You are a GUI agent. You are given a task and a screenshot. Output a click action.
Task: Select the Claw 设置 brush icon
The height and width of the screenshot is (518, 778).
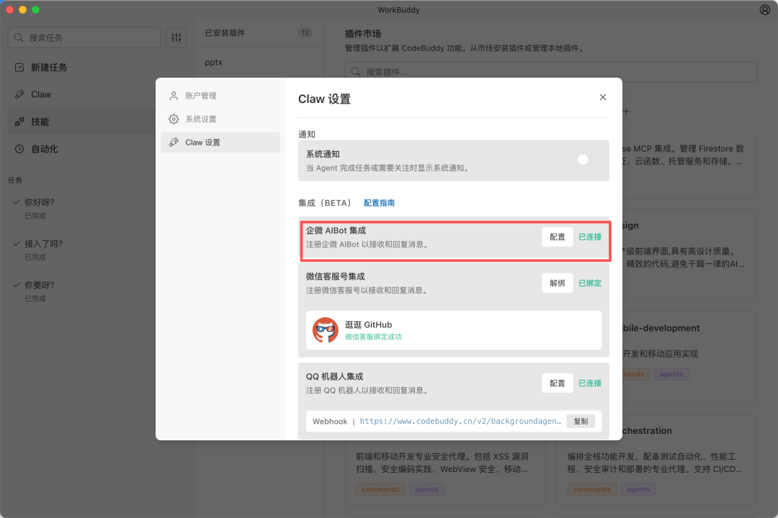(173, 142)
